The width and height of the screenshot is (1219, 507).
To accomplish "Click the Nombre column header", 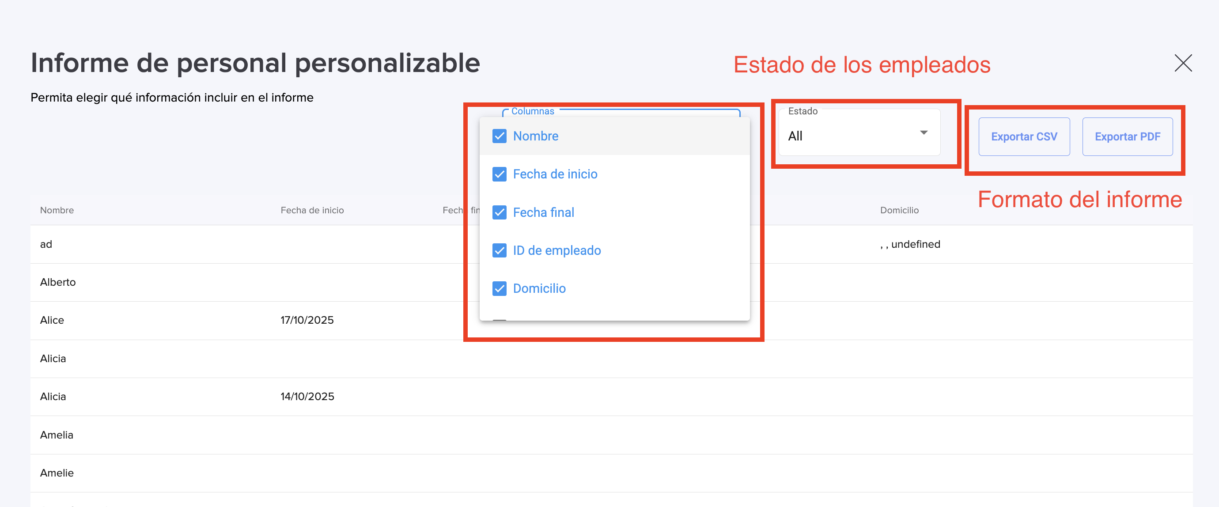I will (57, 210).
